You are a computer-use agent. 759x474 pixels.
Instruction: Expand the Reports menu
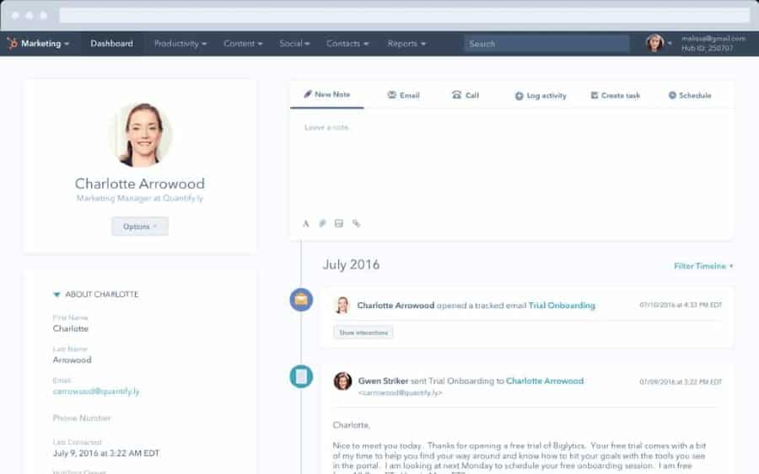(406, 44)
